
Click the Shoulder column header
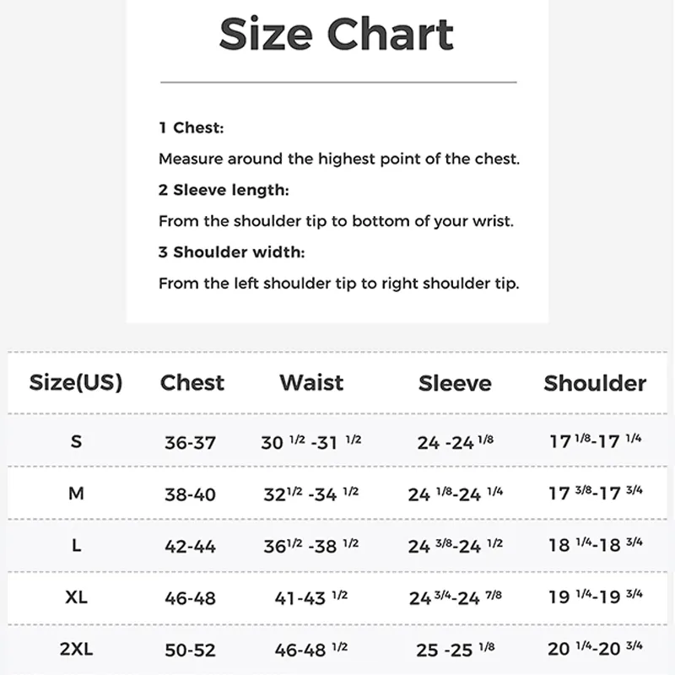[595, 383]
